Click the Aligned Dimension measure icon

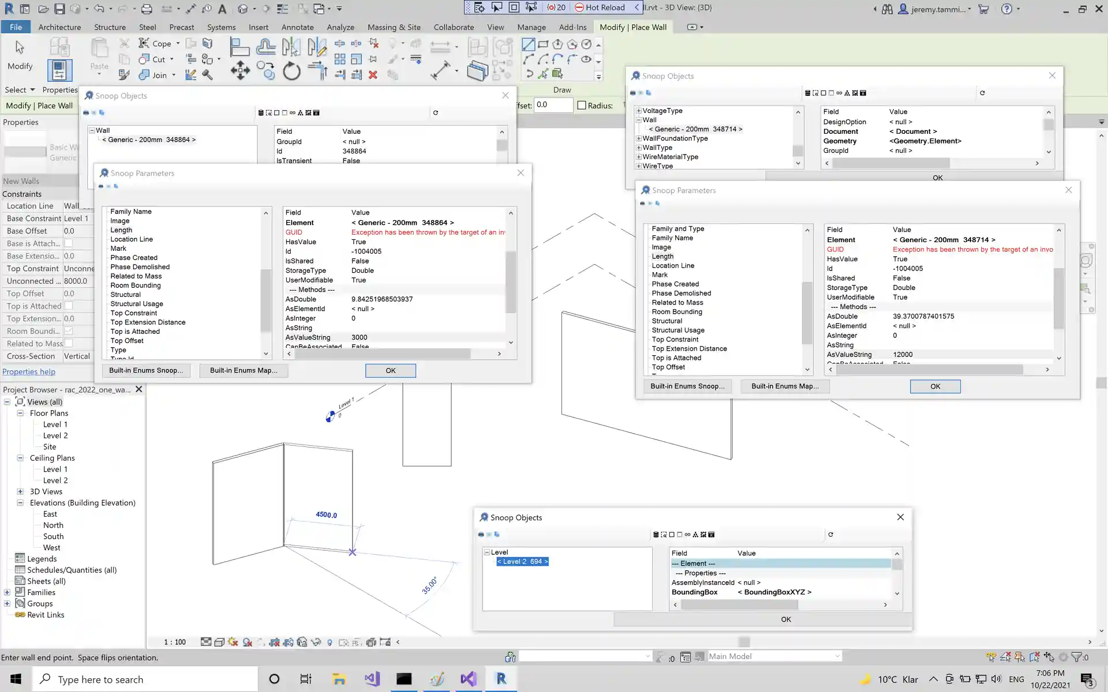pos(440,70)
